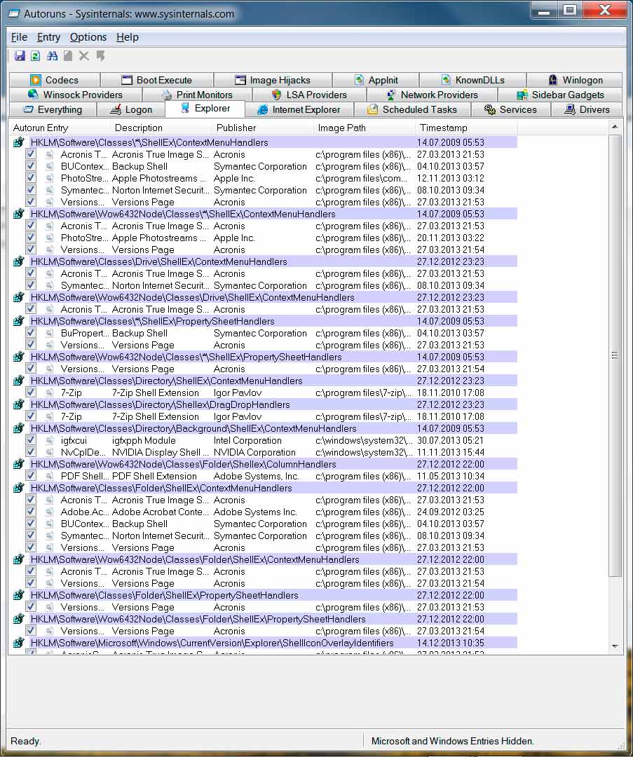Click the Refresh toolbar icon
Viewport: 633px width, 757px height.
coord(36,56)
